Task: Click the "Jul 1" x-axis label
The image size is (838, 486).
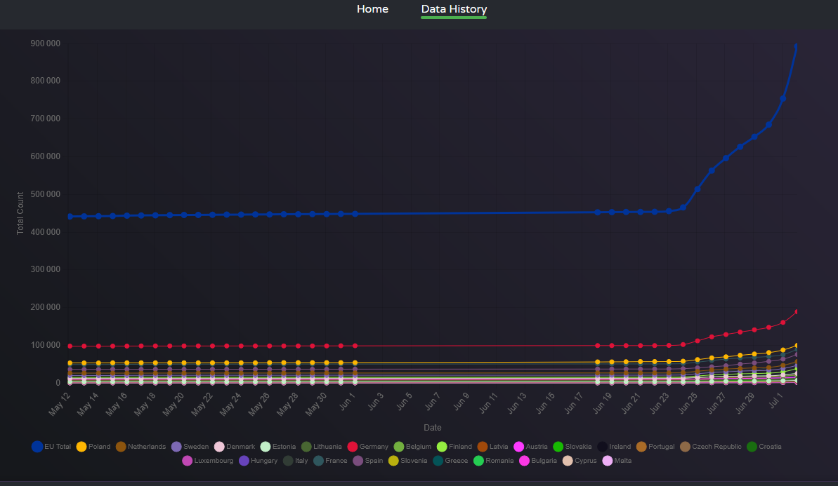Action: 775,400
